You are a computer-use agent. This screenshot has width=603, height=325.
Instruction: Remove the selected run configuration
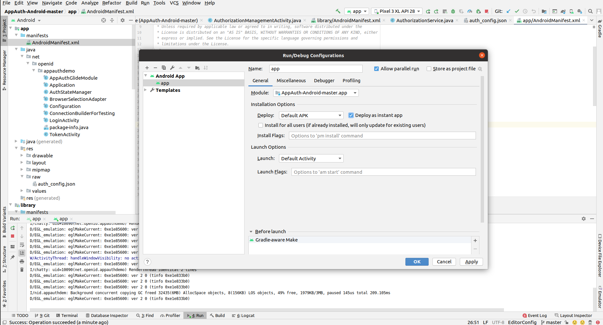(155, 68)
